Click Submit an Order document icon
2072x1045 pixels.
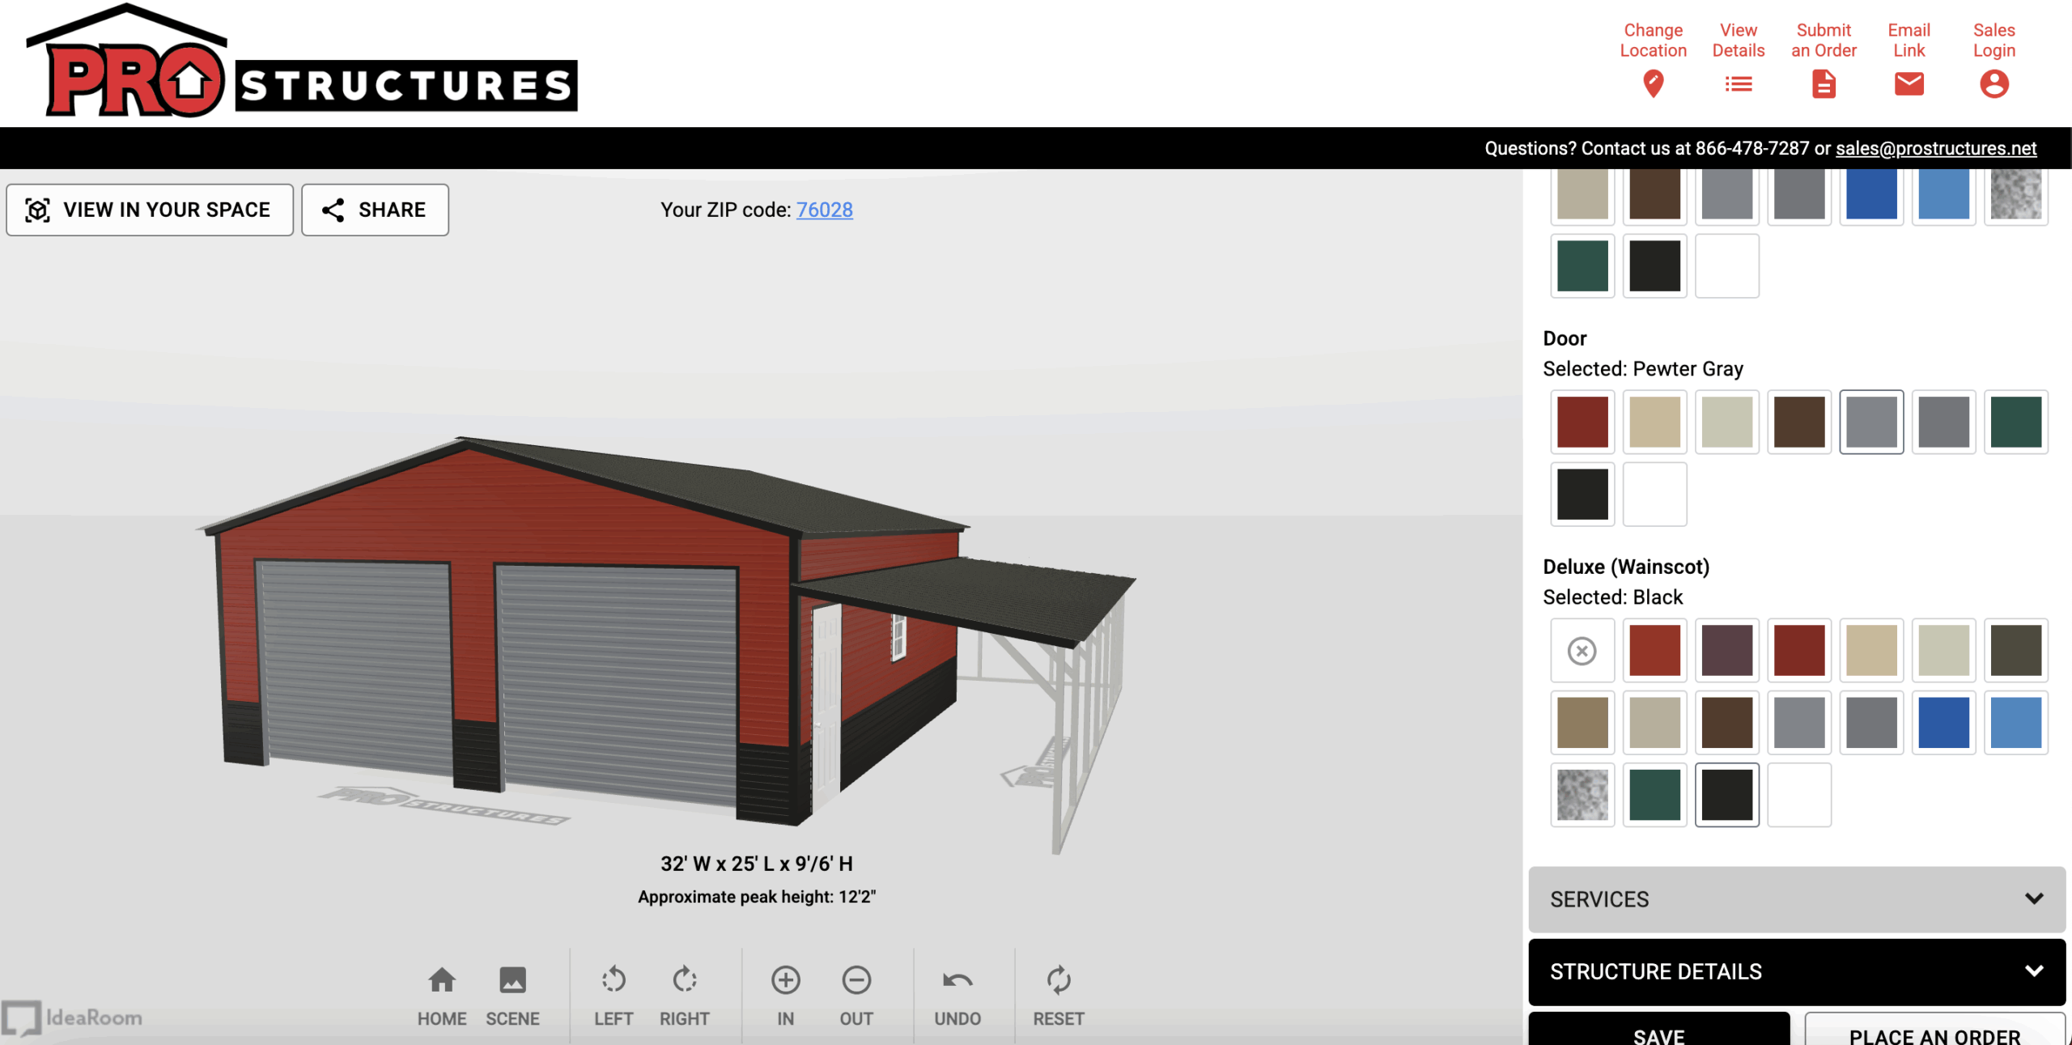pyautogui.click(x=1823, y=83)
